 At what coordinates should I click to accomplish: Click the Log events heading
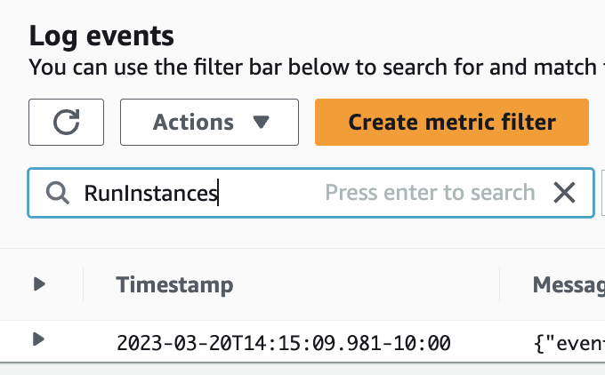click(x=101, y=36)
